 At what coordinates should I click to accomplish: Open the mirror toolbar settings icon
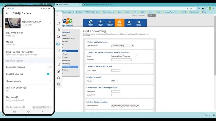coord(58,71)
